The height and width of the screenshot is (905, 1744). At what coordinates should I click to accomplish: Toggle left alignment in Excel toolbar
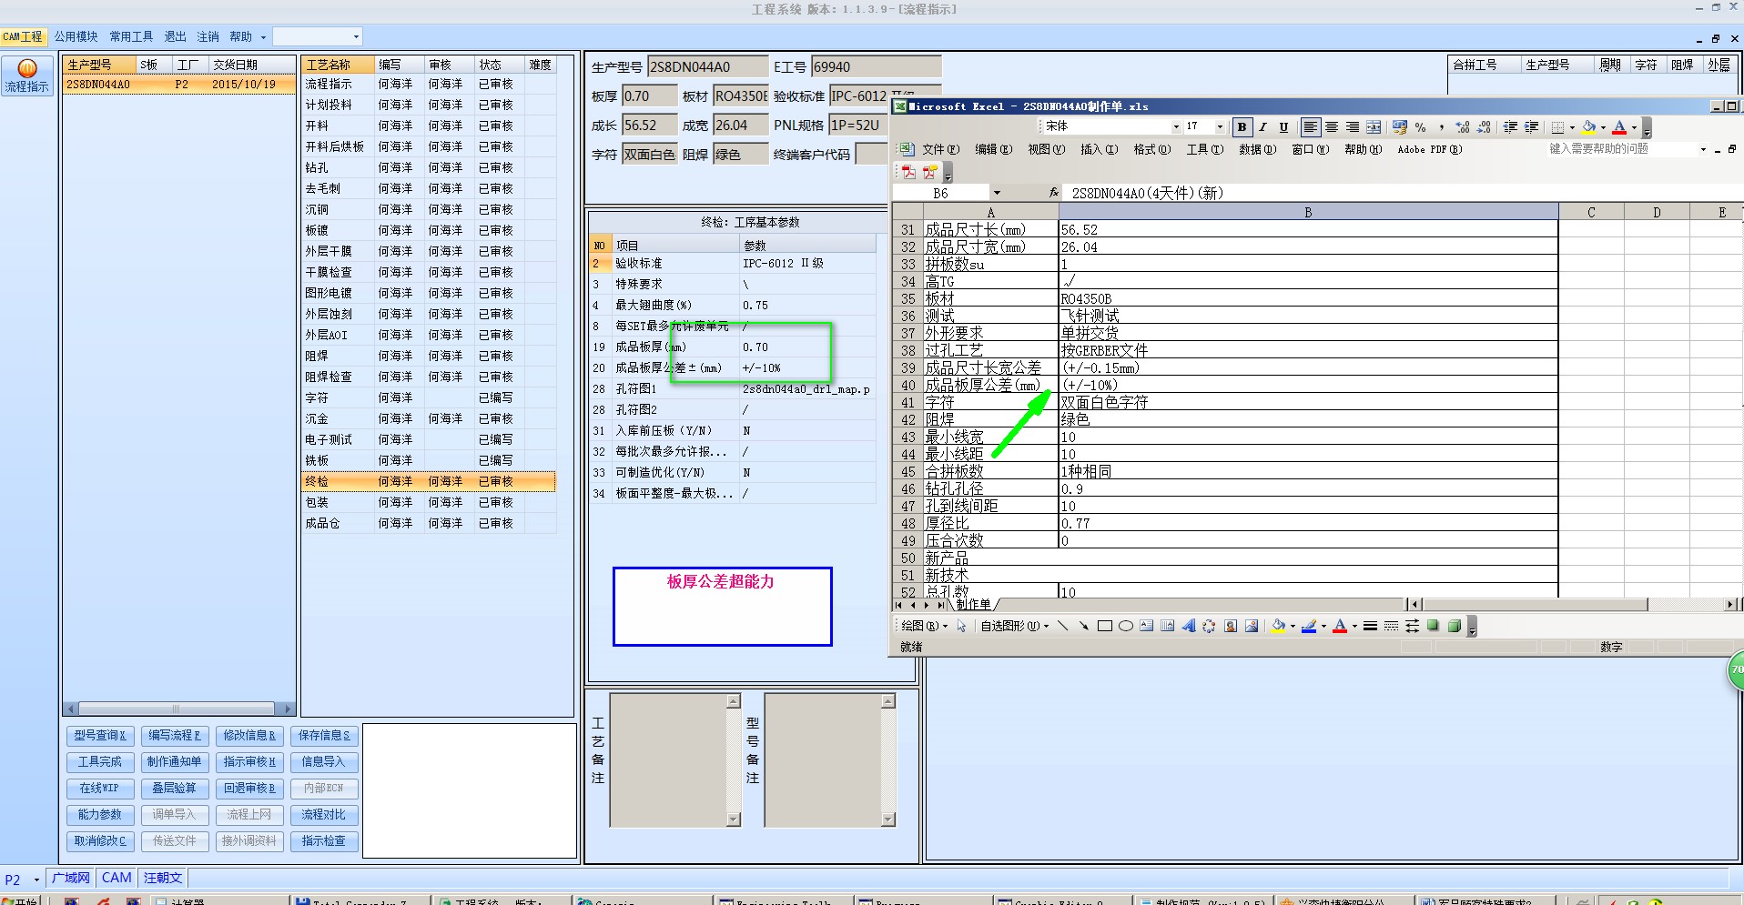1311,127
